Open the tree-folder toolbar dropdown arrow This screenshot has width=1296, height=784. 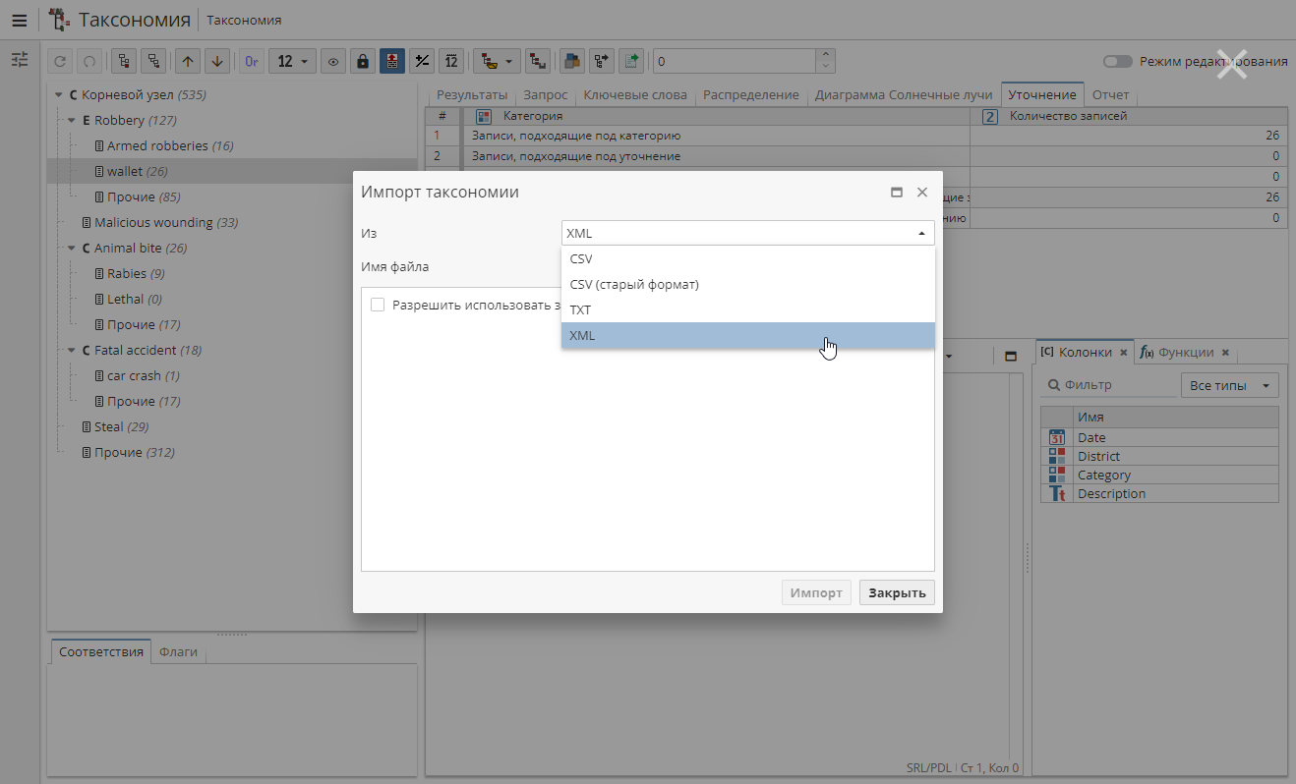pos(509,61)
